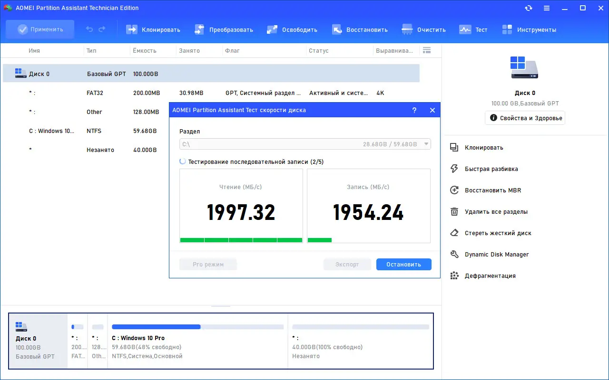
Task: Click the Стереть жесткий диск eraser icon
Action: [x=454, y=233]
